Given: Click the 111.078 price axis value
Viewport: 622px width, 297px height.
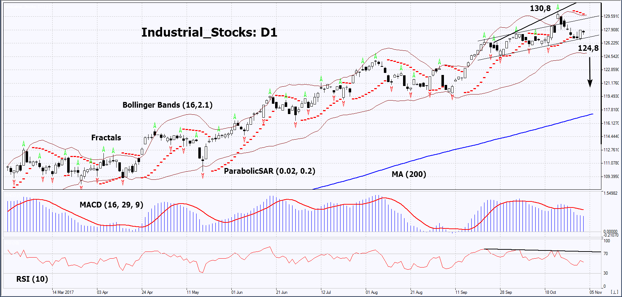Looking at the screenshot, I should coord(611,163).
